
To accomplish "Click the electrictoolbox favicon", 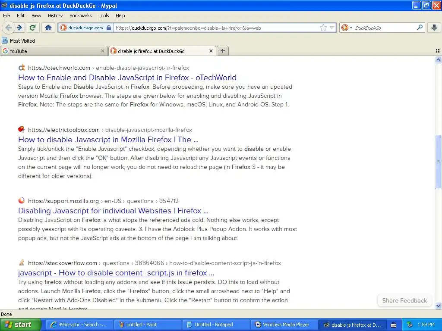I will pos(22,129).
